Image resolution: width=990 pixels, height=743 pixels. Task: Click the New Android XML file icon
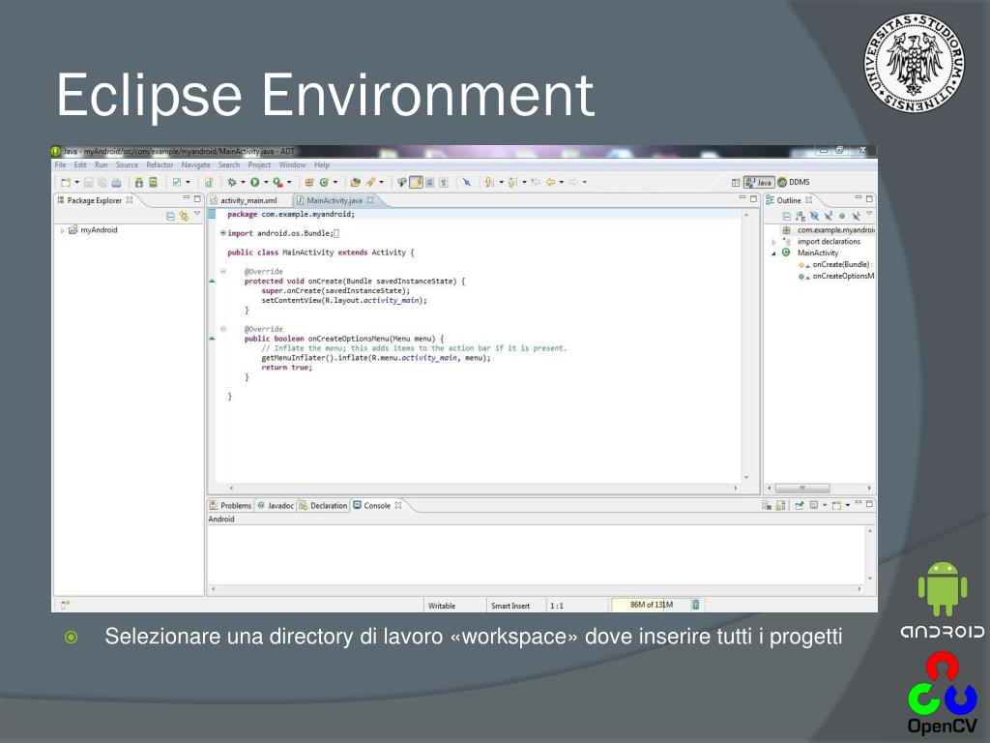tap(209, 183)
